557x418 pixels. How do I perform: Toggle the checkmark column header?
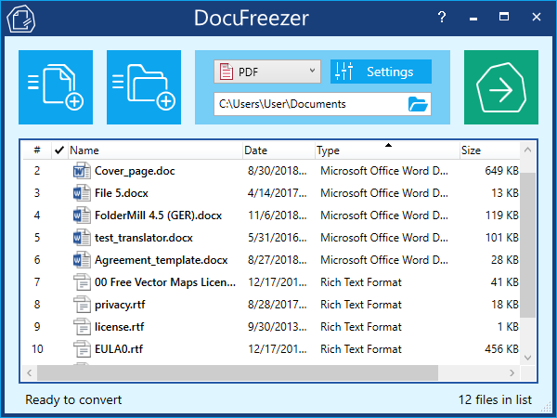(x=59, y=150)
